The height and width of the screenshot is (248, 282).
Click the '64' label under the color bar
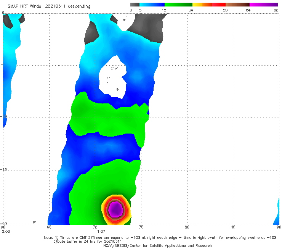click(248, 10)
